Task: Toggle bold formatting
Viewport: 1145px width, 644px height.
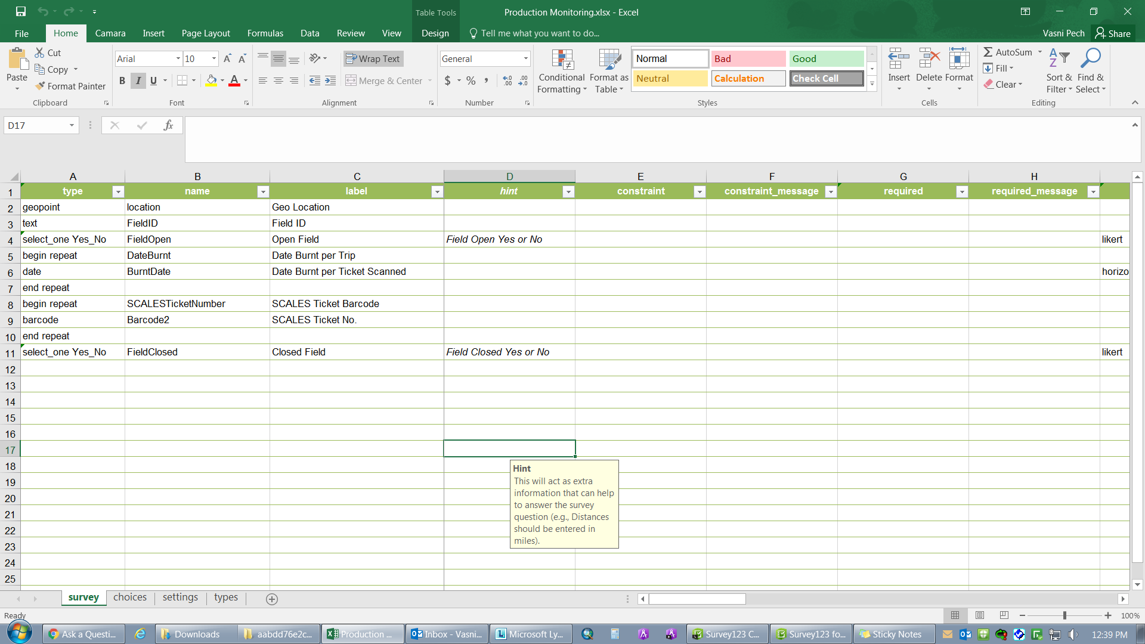Action: point(122,80)
